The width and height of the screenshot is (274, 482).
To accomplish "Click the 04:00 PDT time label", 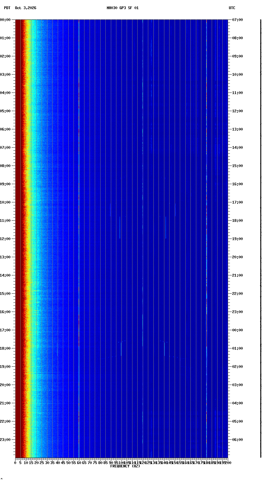I will (5, 93).
